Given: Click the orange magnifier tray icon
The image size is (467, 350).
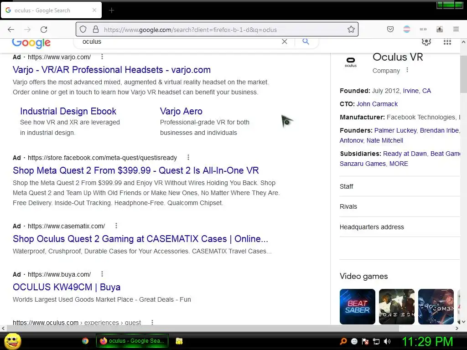Looking at the screenshot, I should (343, 341).
